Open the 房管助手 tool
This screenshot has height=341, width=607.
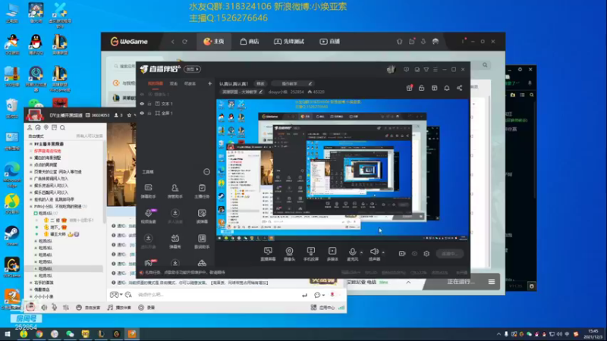(x=175, y=191)
